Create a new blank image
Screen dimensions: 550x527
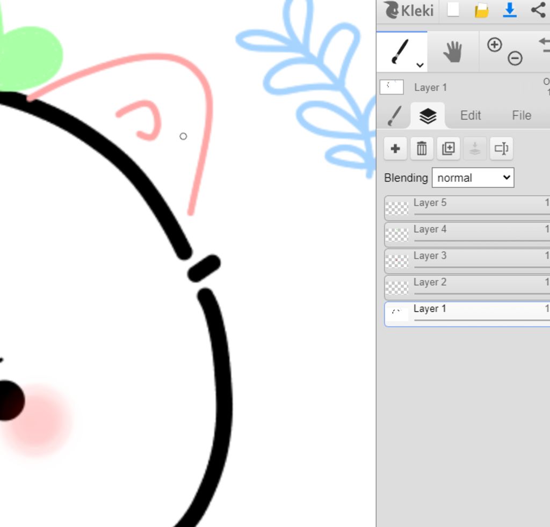click(x=453, y=10)
